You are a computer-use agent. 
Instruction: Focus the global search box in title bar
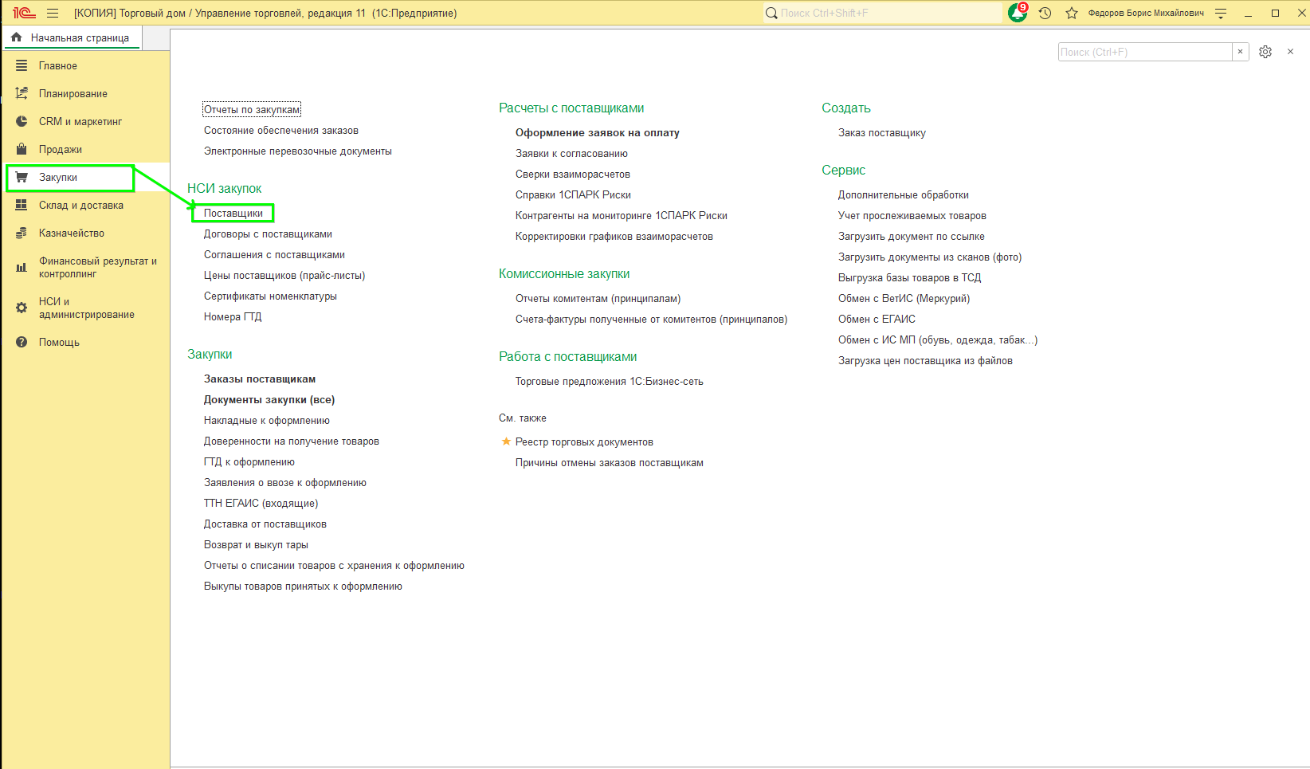884,14
